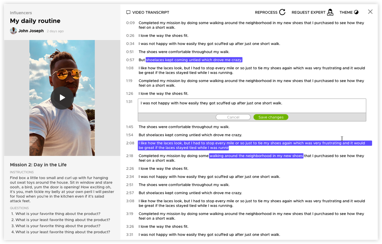Jump to timestamp 1:19

click(130, 81)
